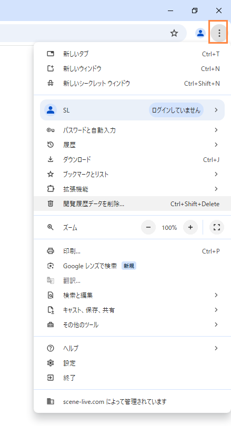Click the gear icon for 設定
The height and width of the screenshot is (426, 231).
tap(51, 363)
